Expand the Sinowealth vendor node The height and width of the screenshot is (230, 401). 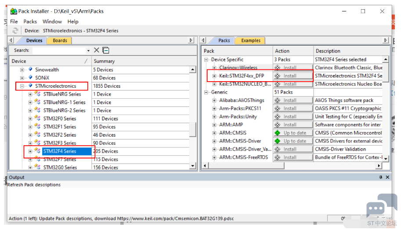(22, 70)
